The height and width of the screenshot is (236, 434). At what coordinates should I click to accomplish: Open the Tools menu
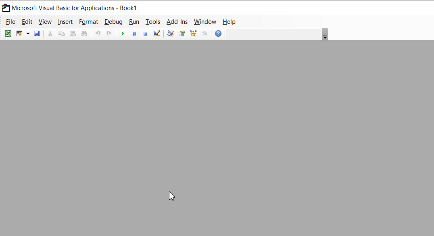click(x=152, y=22)
